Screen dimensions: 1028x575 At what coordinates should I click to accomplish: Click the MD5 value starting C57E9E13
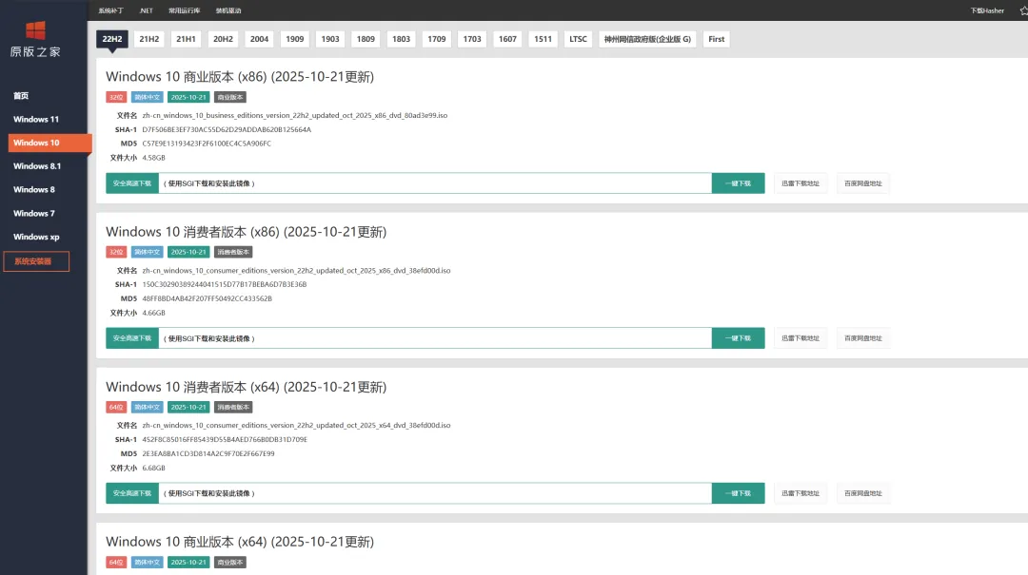(206, 144)
